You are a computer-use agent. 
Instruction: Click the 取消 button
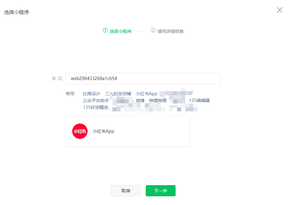(126, 191)
